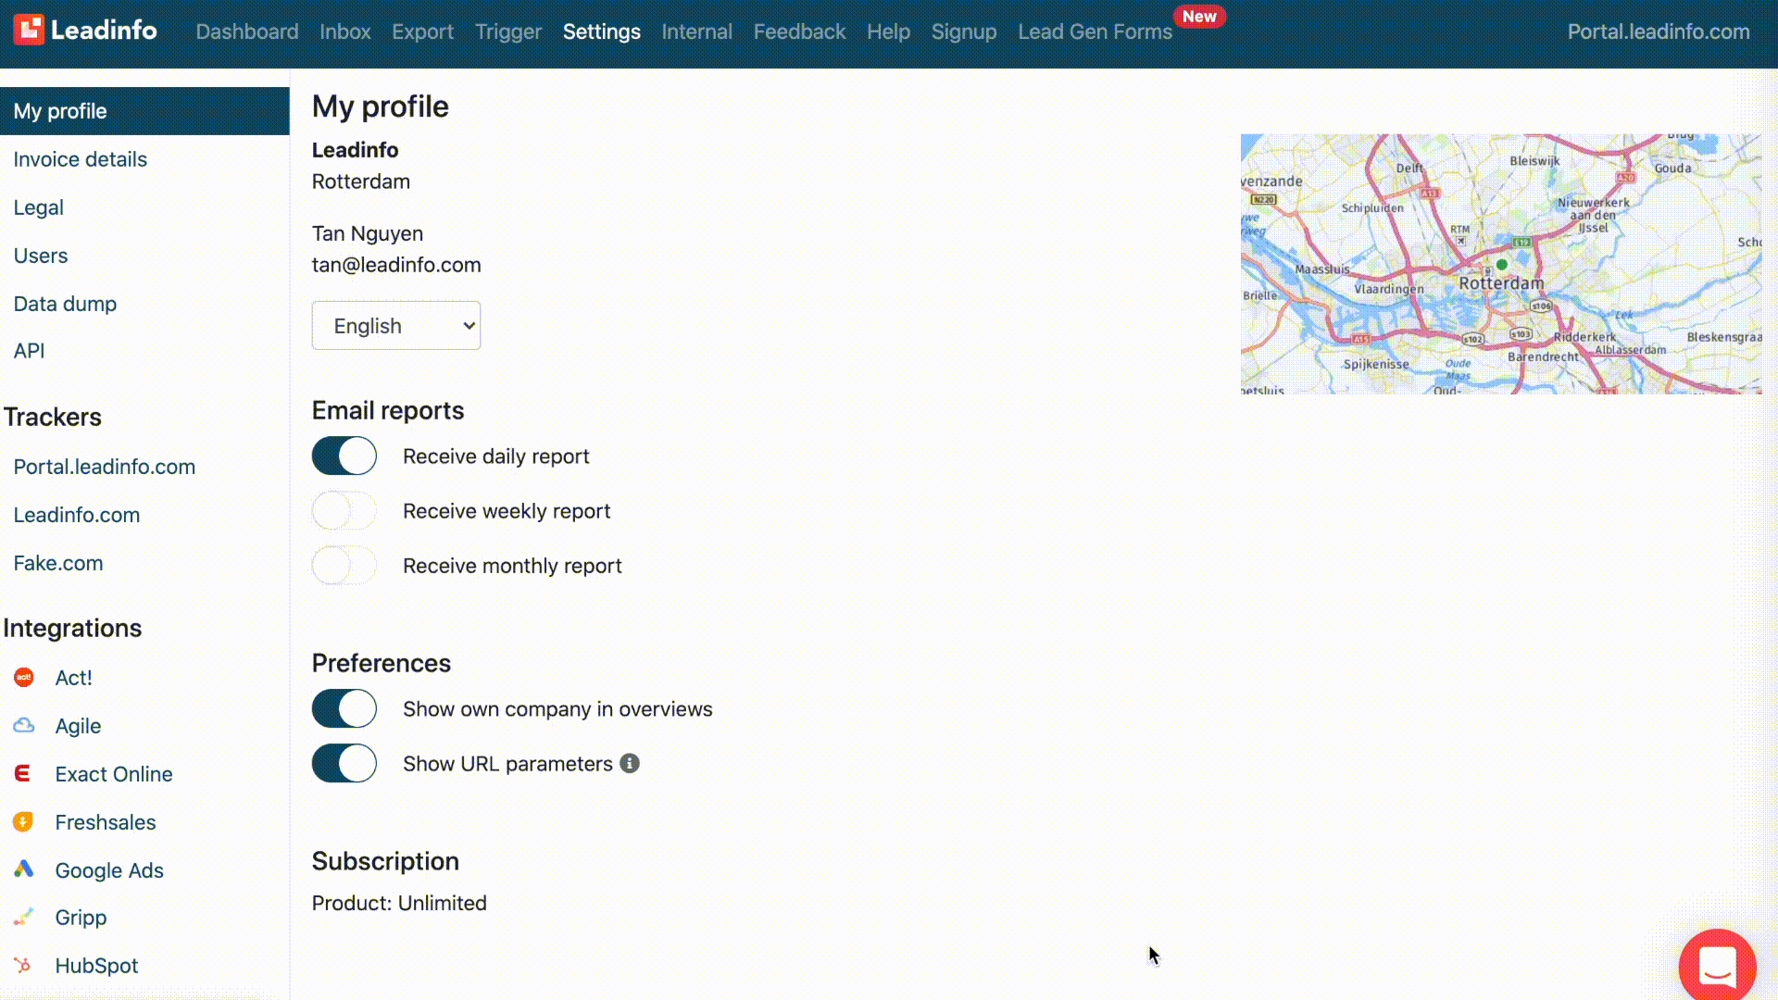Viewport: 1778px width, 1000px height.
Task: Click the Show URL parameters info icon
Action: pyautogui.click(x=630, y=763)
